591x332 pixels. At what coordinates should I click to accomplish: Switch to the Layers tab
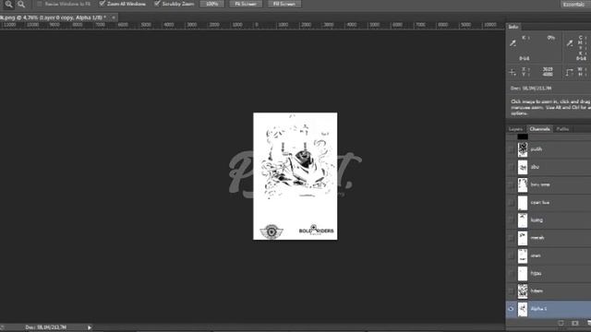[x=515, y=129]
